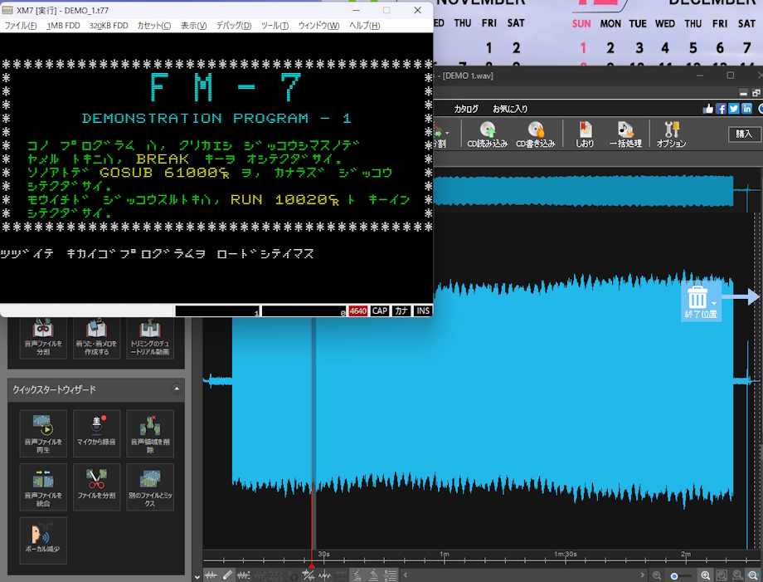Collapse the クイックスタートウィザード panel

tap(176, 389)
